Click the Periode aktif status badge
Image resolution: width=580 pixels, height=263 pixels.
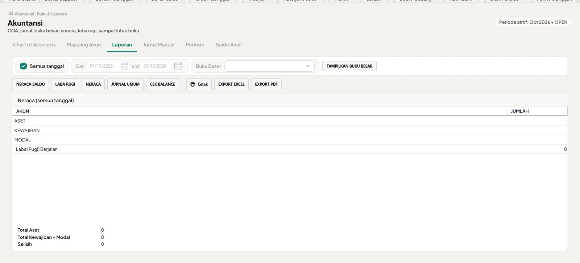click(533, 22)
